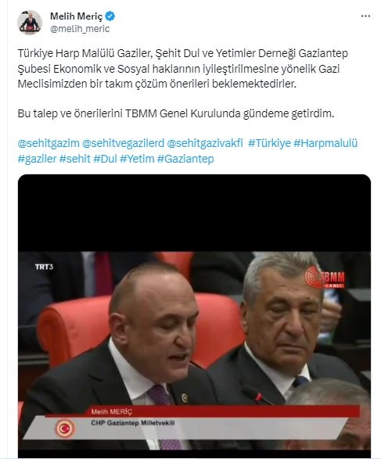Open the #Türkiye hashtag

point(269,143)
